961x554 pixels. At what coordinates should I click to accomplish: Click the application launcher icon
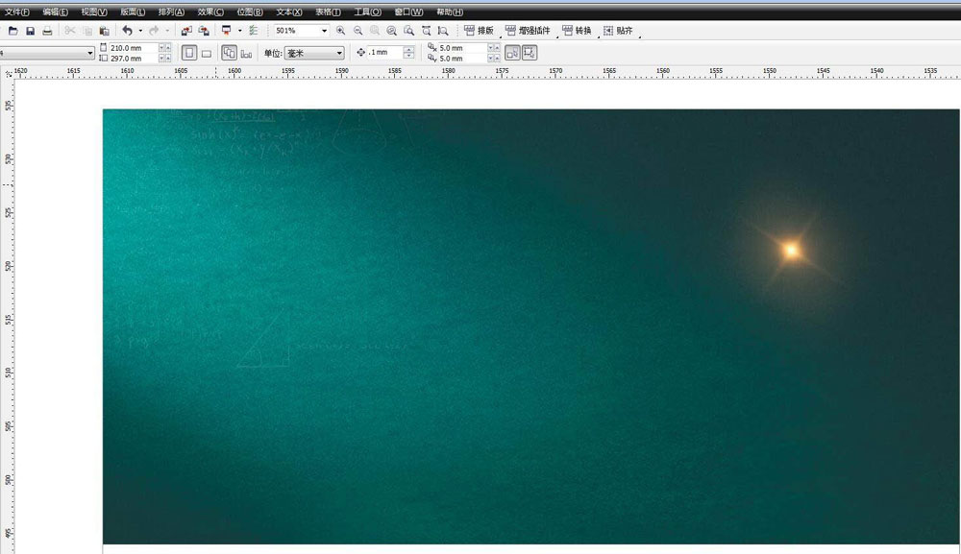[226, 31]
